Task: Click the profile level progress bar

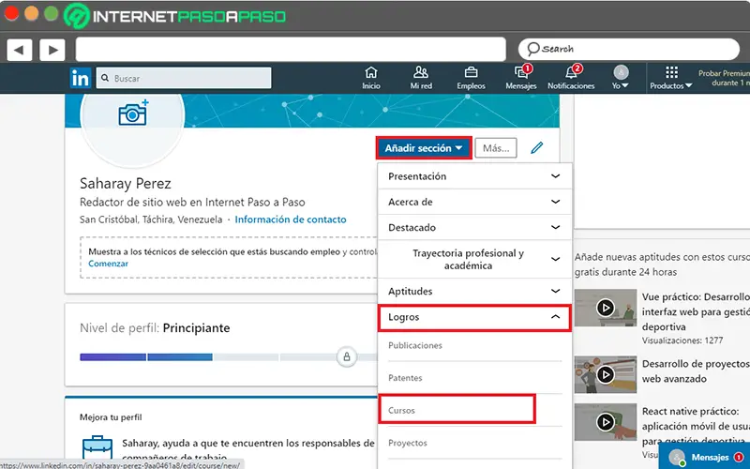Action: [229, 357]
